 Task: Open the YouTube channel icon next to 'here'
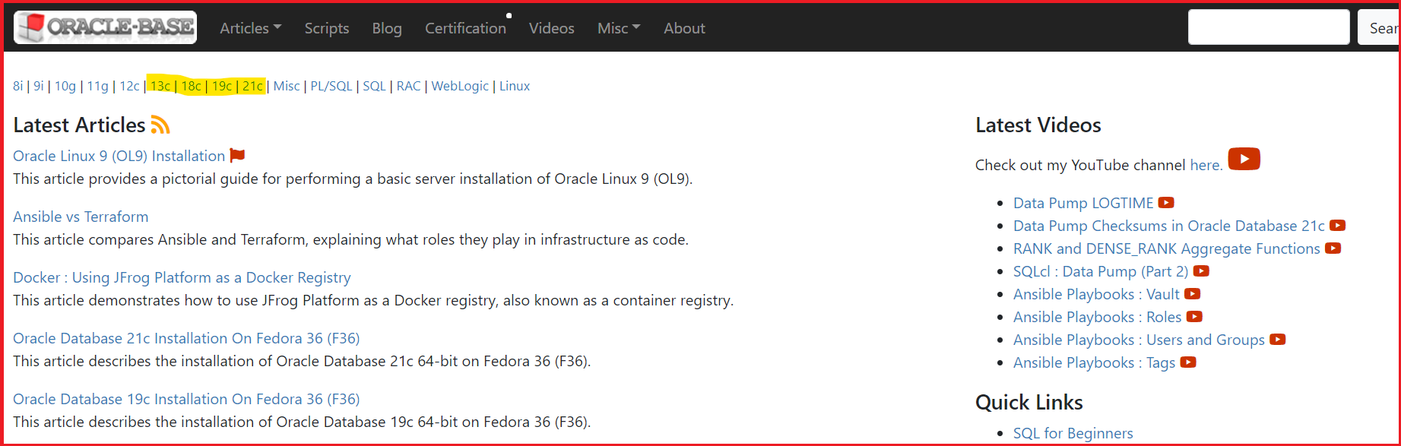point(1244,159)
